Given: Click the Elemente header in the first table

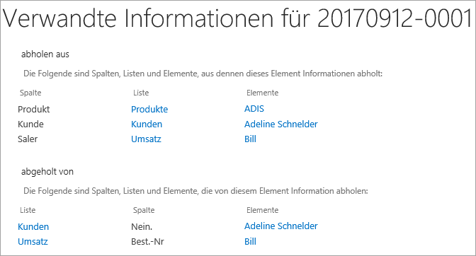Looking at the screenshot, I should [262, 93].
